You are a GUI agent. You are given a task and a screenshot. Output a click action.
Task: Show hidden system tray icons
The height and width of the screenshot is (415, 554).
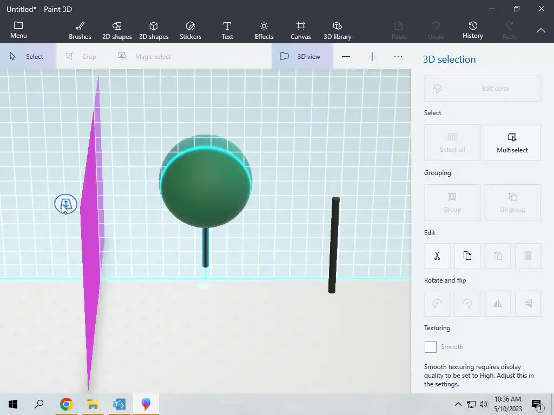click(x=458, y=404)
